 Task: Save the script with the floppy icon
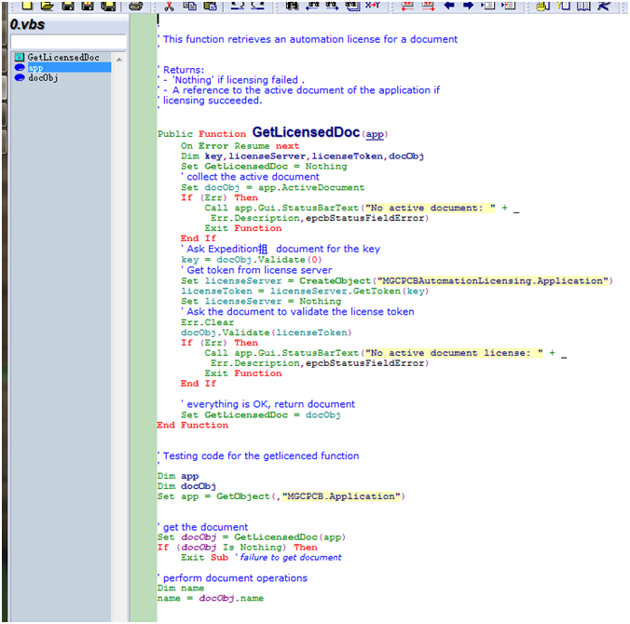[68, 6]
